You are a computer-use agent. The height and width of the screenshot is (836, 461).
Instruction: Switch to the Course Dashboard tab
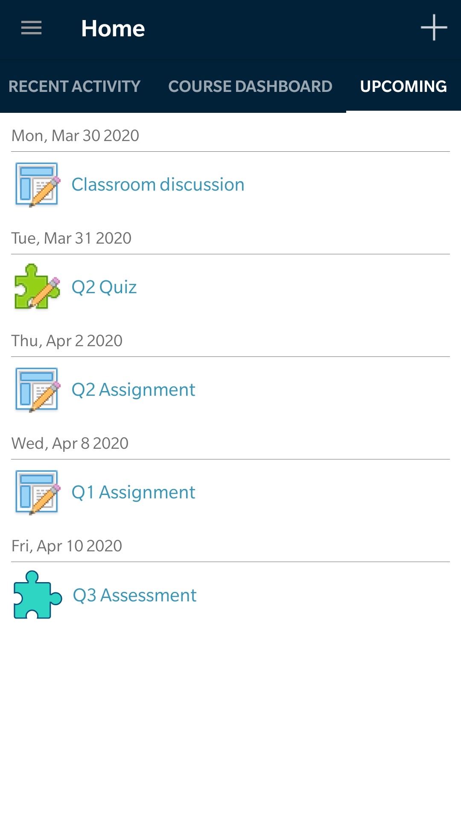tap(250, 86)
